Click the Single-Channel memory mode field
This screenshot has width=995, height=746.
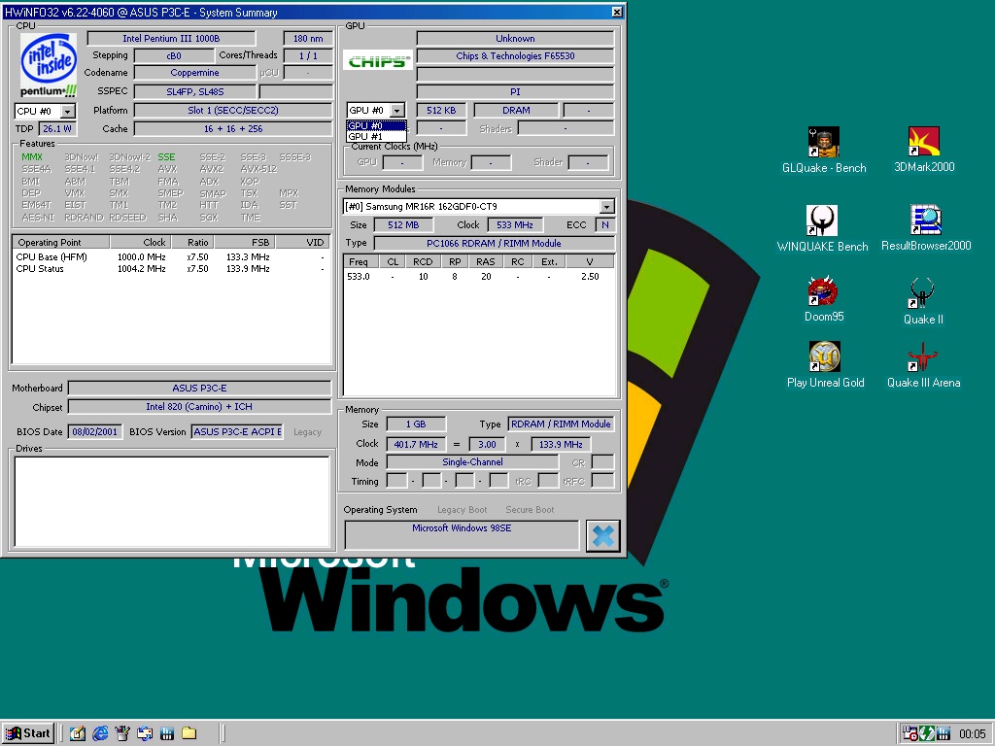click(x=473, y=462)
